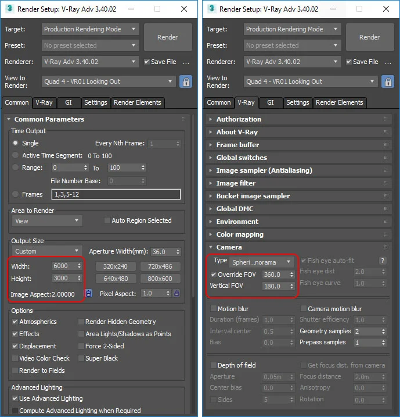Toggle Override FOV checkbox
Image resolution: width=400 pixels, height=417 pixels.
click(214, 275)
